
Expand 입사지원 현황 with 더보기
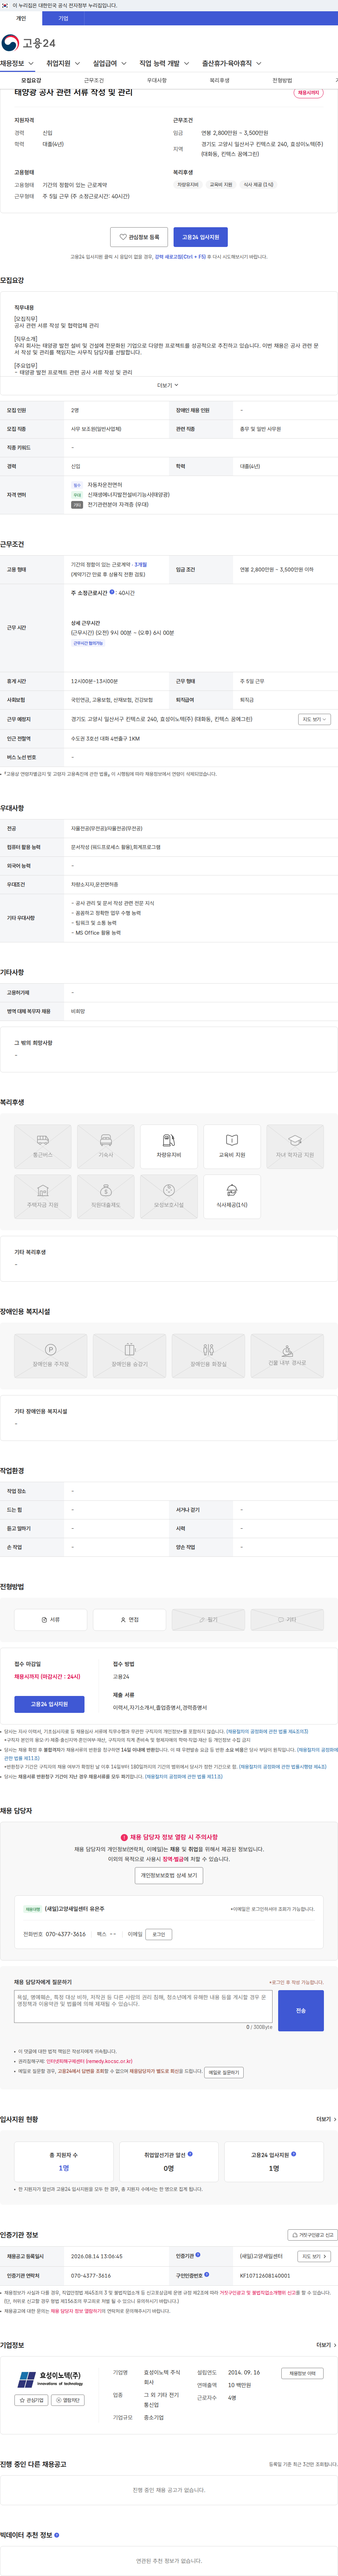tap(326, 2119)
